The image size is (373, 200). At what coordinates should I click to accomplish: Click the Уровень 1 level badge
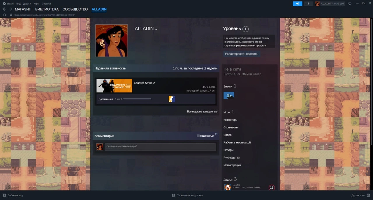(x=245, y=29)
